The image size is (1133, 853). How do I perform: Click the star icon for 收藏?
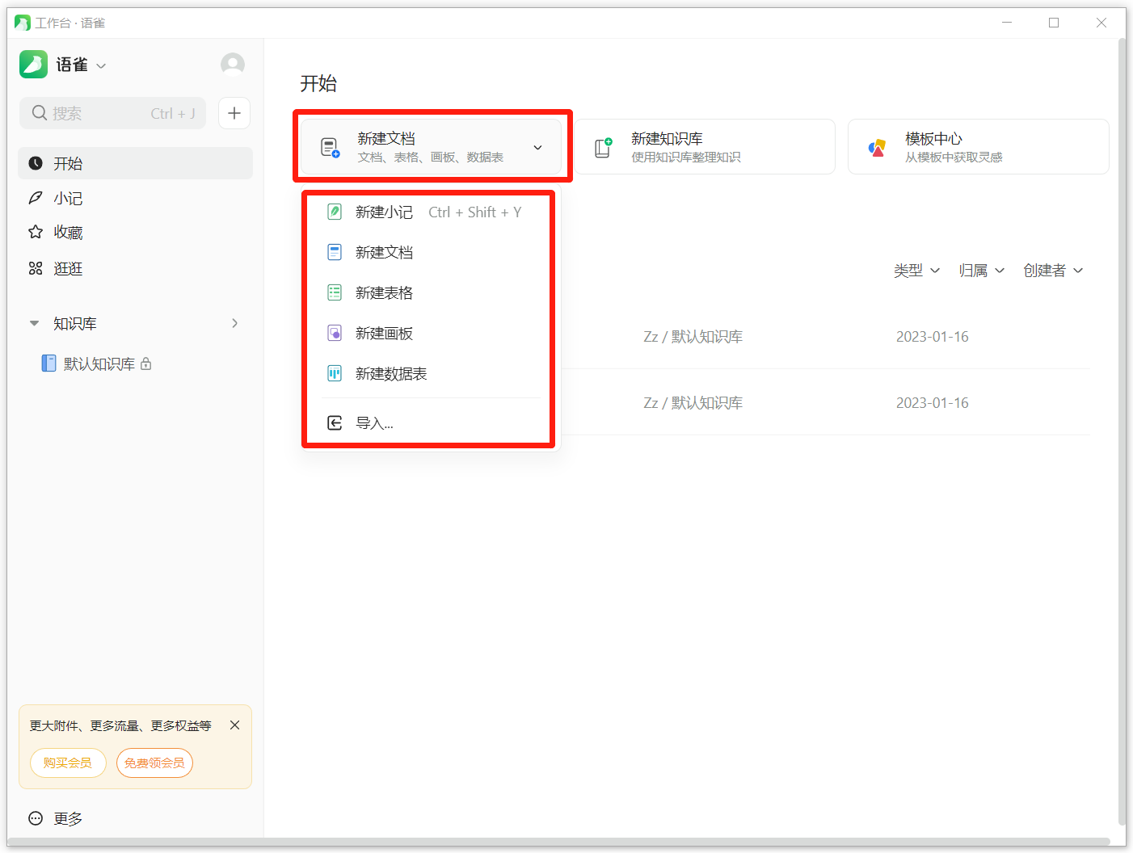pyautogui.click(x=36, y=233)
